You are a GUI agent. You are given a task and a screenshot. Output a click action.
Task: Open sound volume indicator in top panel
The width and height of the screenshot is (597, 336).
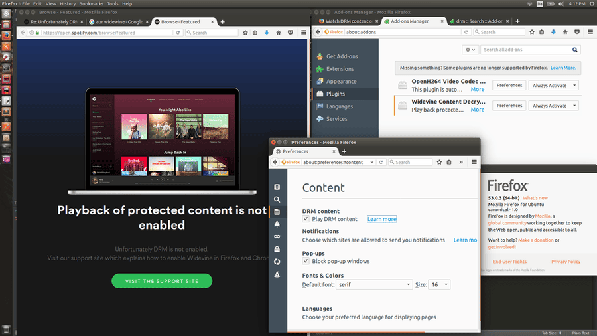(x=561, y=4)
